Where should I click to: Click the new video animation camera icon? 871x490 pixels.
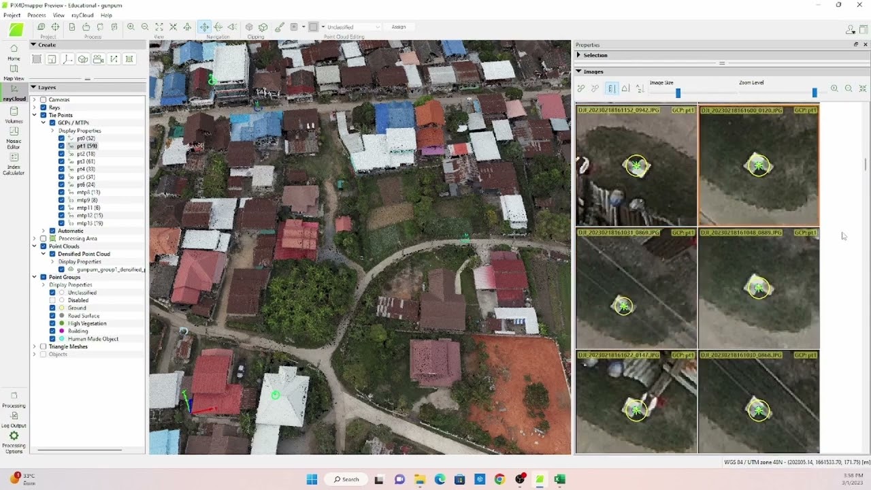[98, 59]
